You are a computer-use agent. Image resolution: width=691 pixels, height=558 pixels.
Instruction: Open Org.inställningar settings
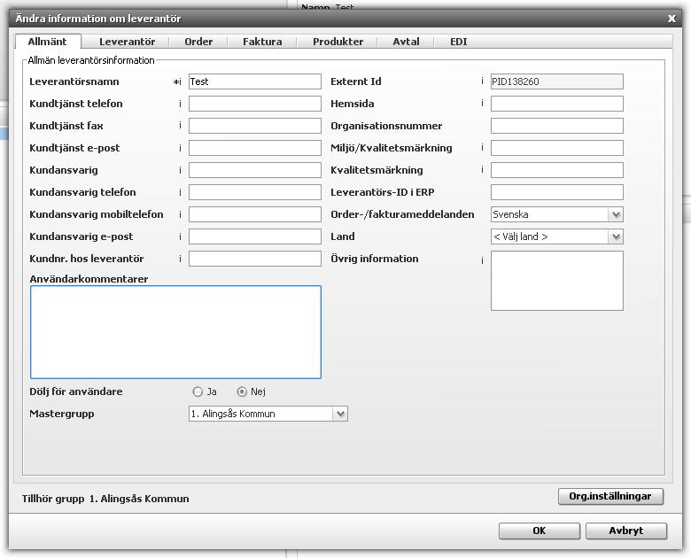tap(610, 496)
